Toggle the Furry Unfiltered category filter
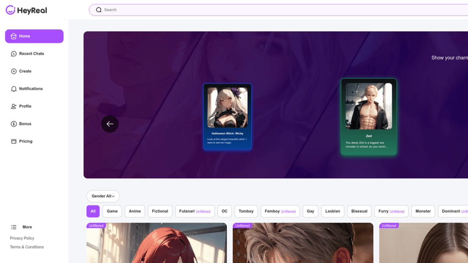 point(391,211)
